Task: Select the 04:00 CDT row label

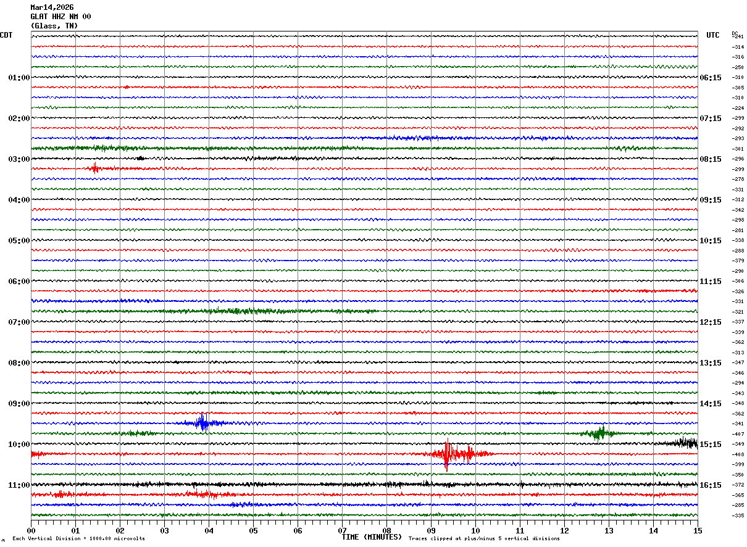Action: click(19, 200)
